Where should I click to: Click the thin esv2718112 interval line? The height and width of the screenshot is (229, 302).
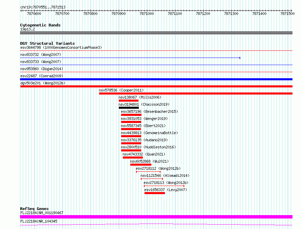[x=148, y=171]
